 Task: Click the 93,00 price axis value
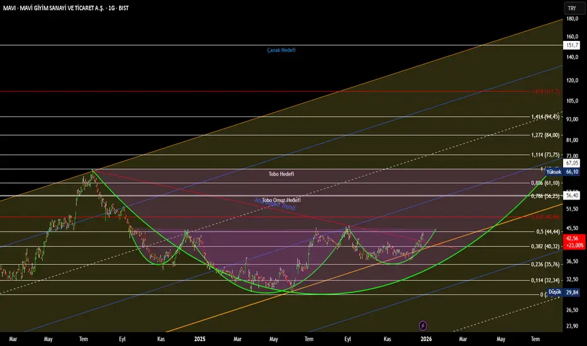tap(572, 119)
